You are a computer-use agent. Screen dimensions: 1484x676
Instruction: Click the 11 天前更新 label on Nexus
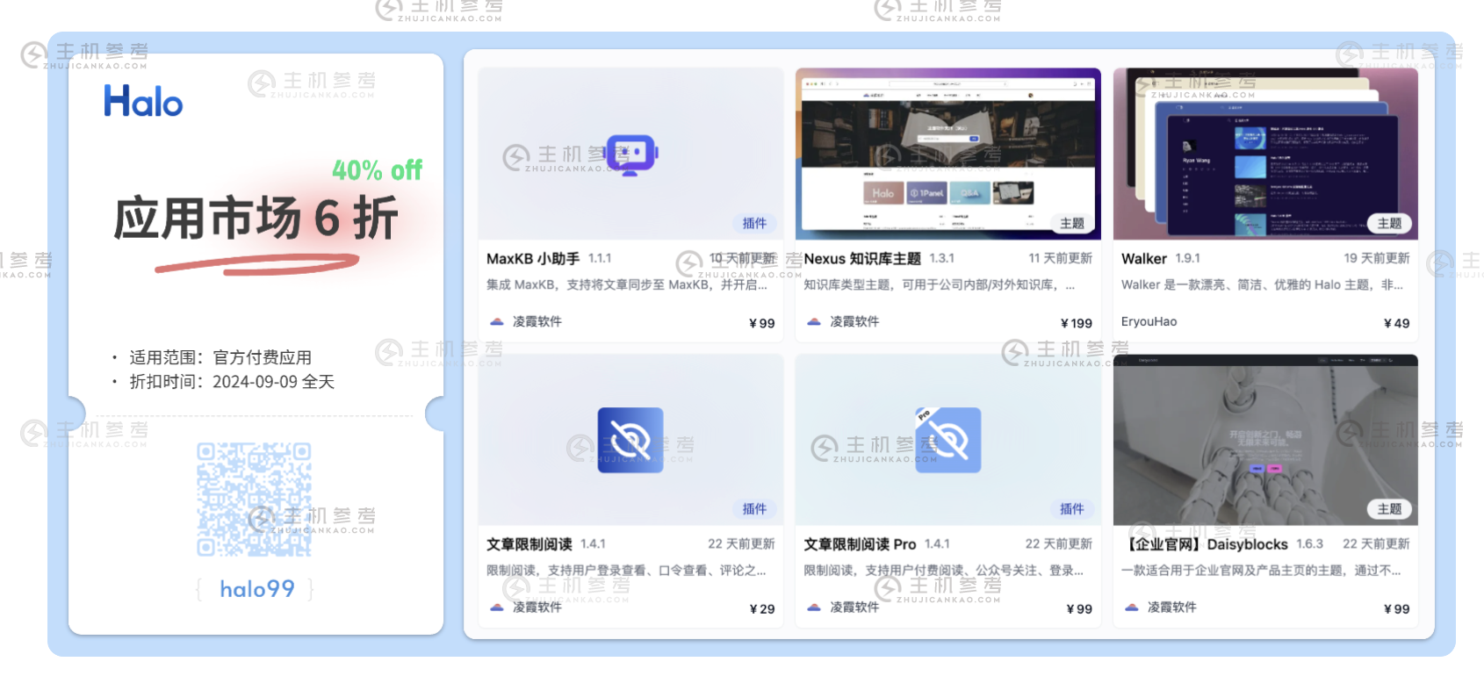tap(1061, 258)
